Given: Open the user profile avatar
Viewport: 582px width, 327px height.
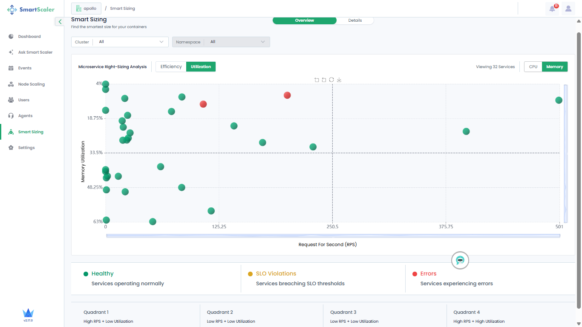Looking at the screenshot, I should point(568,9).
